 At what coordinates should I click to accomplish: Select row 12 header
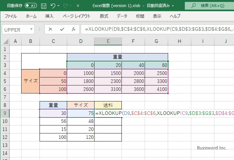pyautogui.click(x=5, y=137)
